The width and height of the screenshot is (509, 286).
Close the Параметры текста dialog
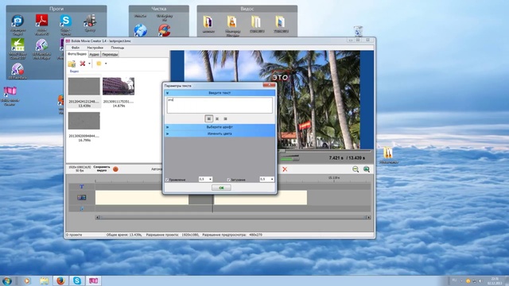coord(269,85)
